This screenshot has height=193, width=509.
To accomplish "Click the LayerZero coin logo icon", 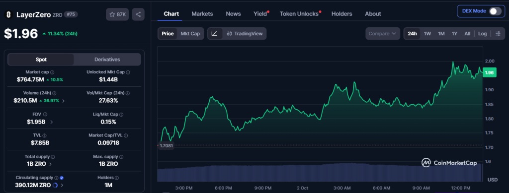I will [8, 14].
